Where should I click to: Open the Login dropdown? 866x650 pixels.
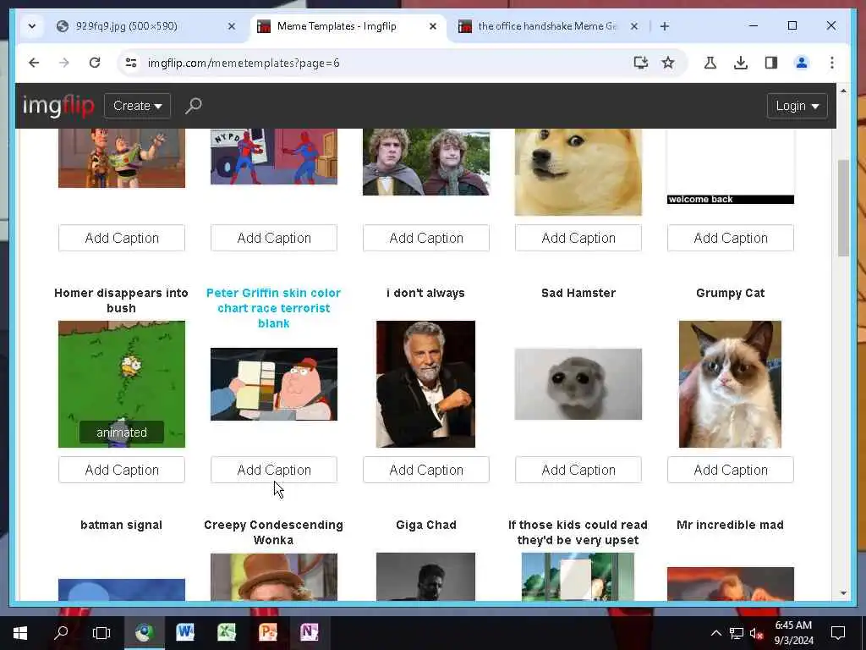(797, 106)
